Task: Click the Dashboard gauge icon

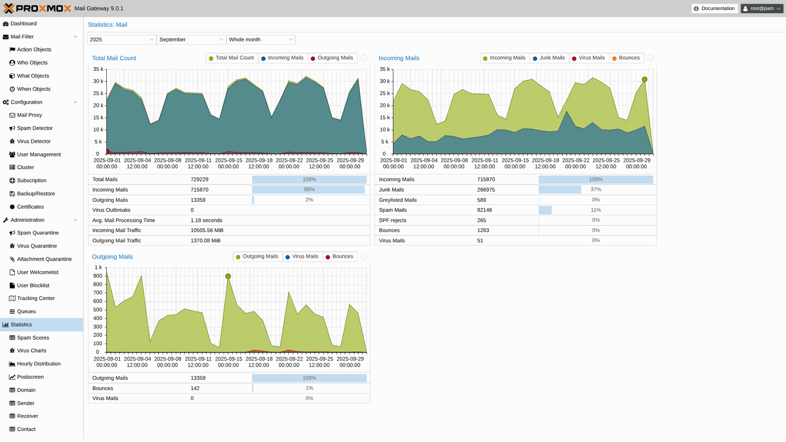Action: pyautogui.click(x=6, y=24)
